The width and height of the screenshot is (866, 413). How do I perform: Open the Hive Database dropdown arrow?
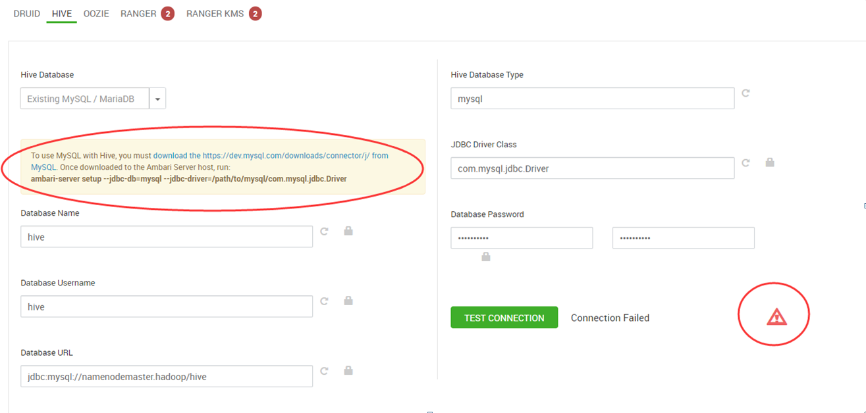tap(158, 99)
